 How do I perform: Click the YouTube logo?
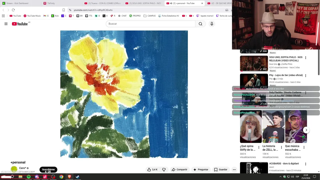[x=20, y=24]
